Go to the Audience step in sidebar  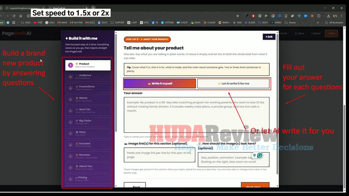coord(88,77)
